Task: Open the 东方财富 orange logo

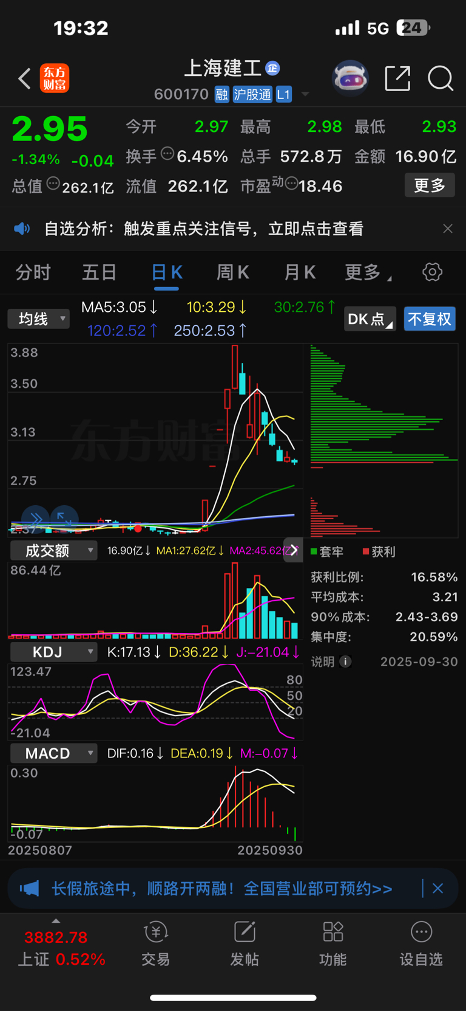Action: click(x=55, y=78)
